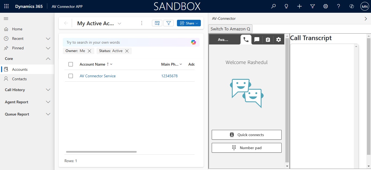Click the edit filters funnel button
The width and height of the screenshot is (371, 170).
169,23
